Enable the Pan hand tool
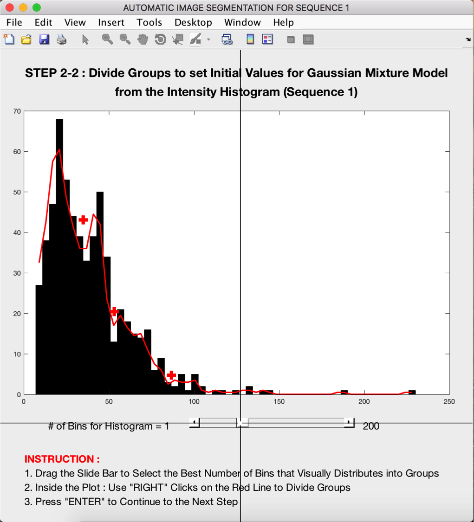 coord(143,39)
